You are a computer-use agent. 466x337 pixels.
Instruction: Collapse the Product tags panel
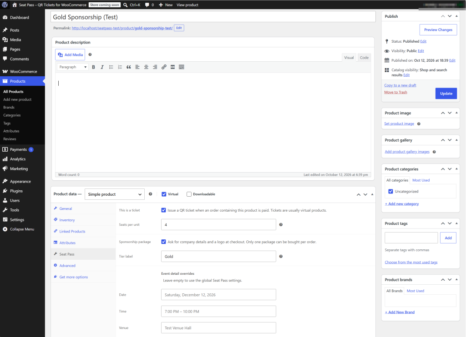456,223
